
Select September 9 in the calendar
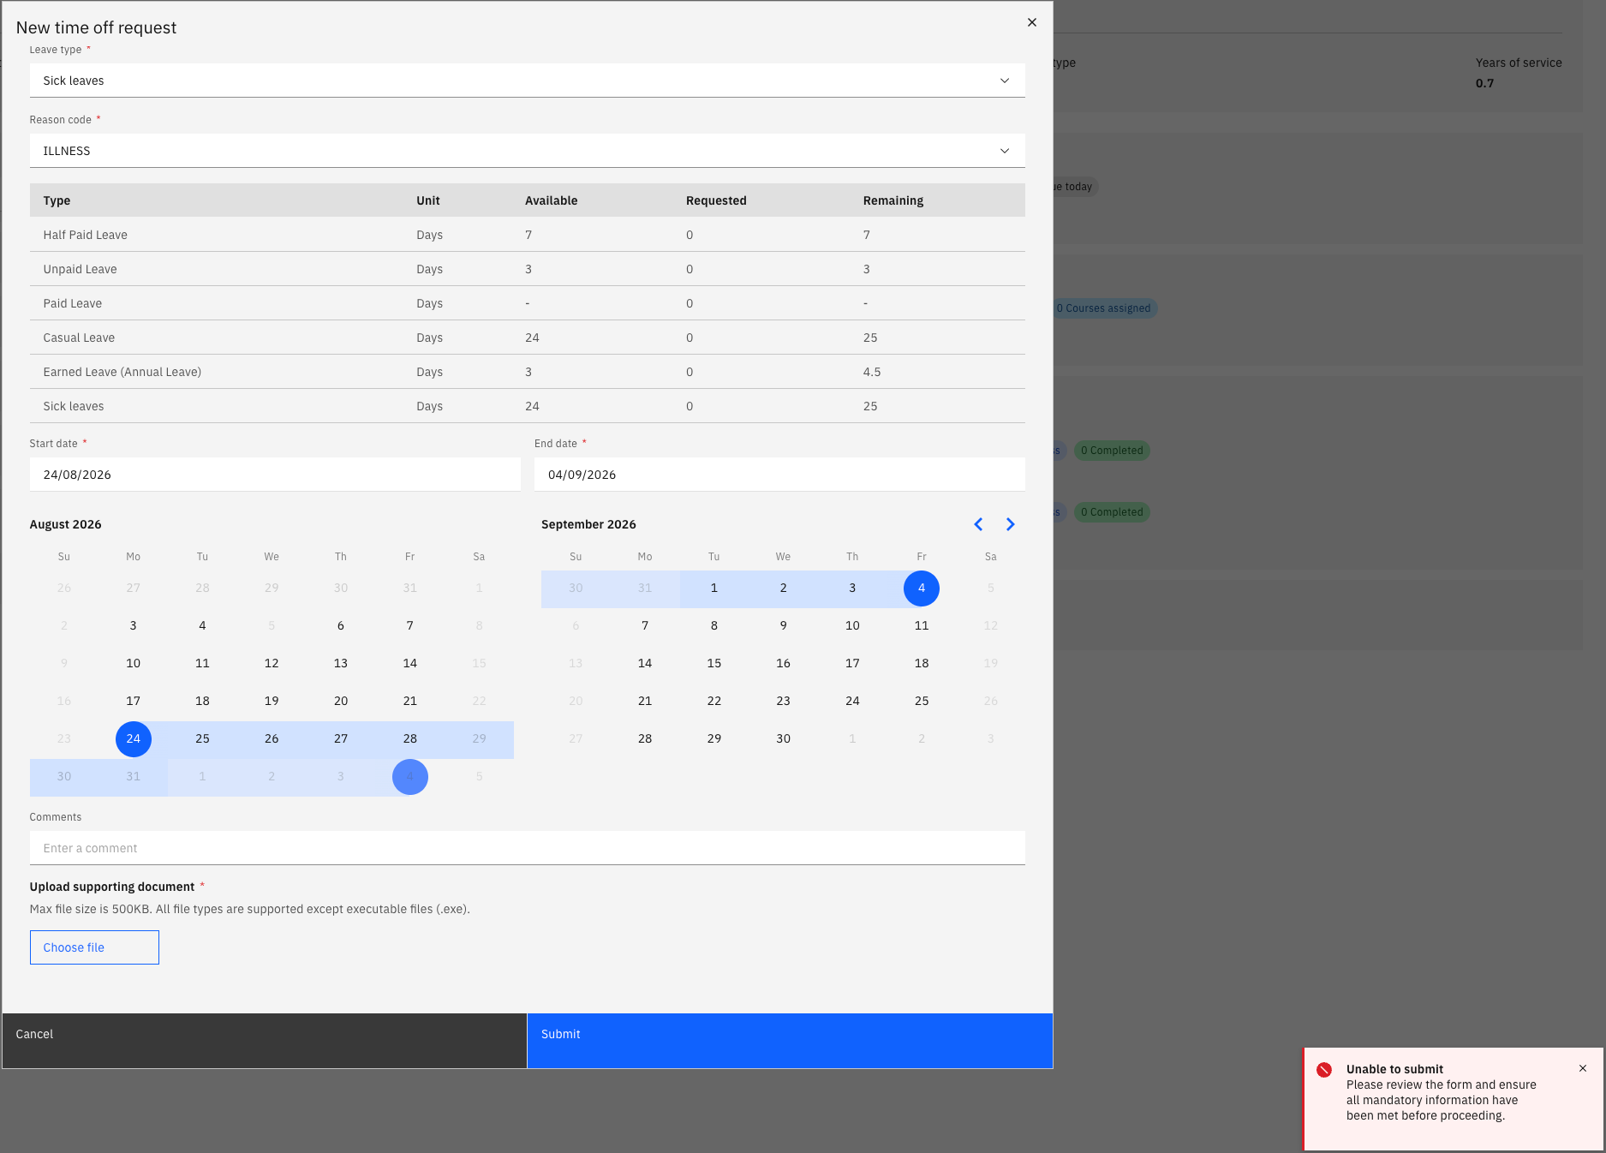(784, 626)
